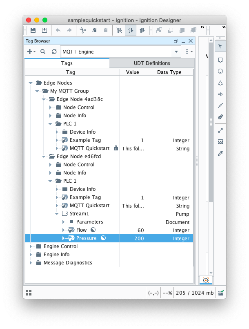Click the Group components toolbar icon
The image size is (249, 329).
(x=159, y=30)
